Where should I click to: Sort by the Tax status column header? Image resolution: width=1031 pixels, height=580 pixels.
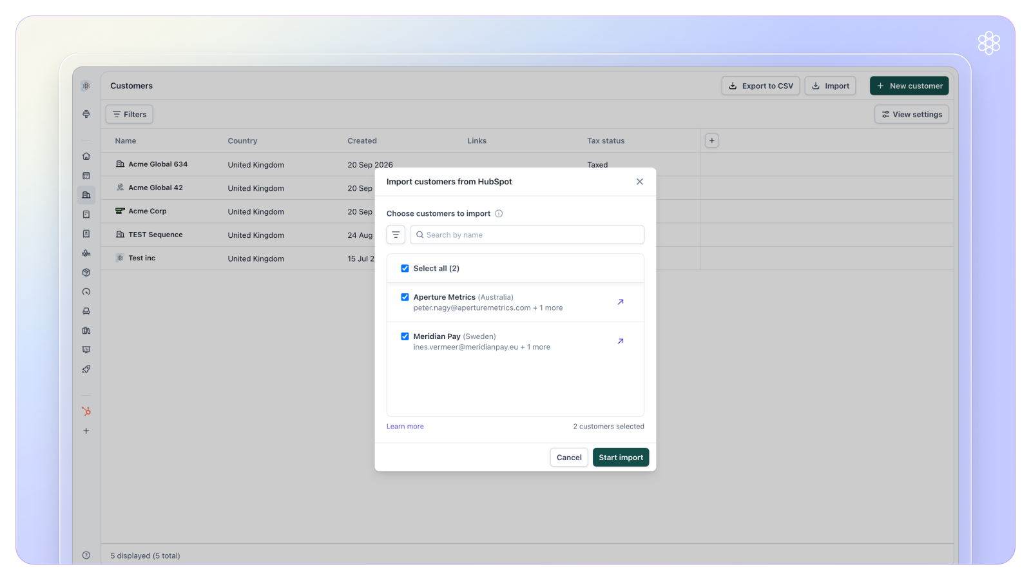coord(606,140)
